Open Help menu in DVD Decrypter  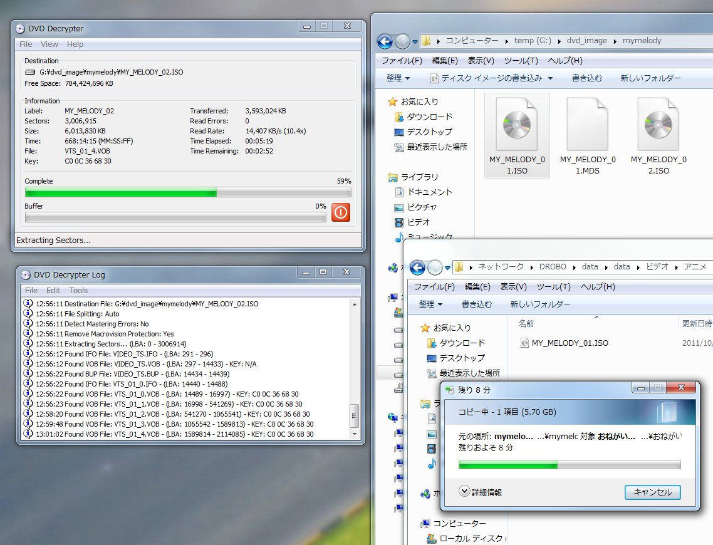coord(75,44)
